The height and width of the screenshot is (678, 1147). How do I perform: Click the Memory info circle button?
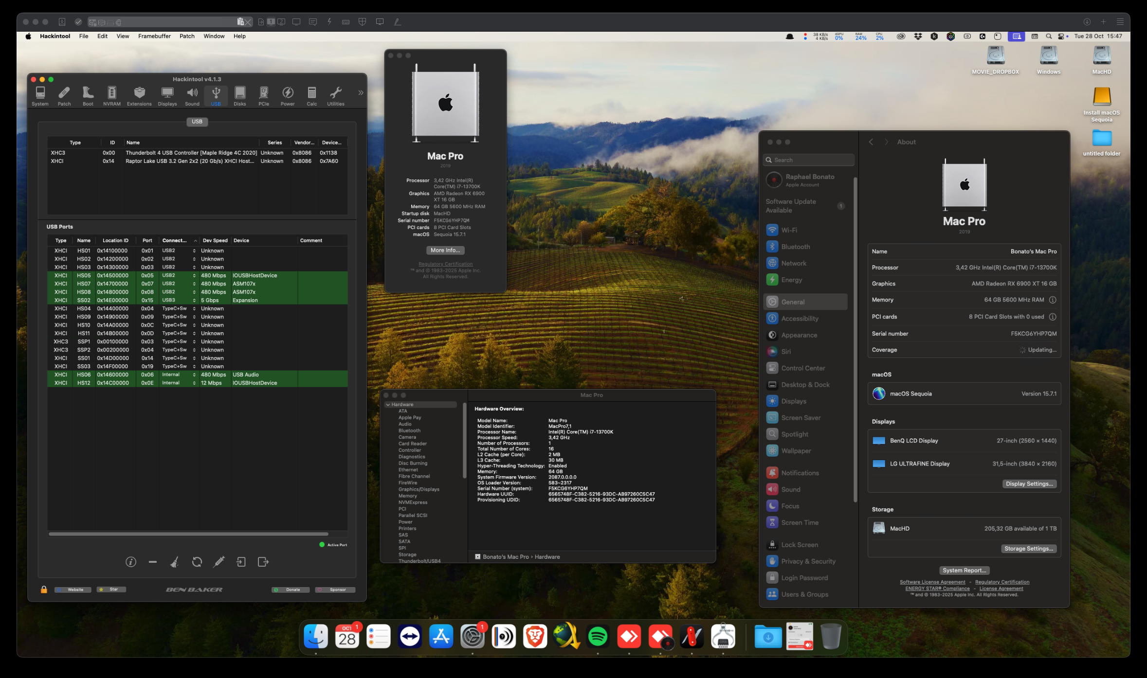pos(1052,300)
